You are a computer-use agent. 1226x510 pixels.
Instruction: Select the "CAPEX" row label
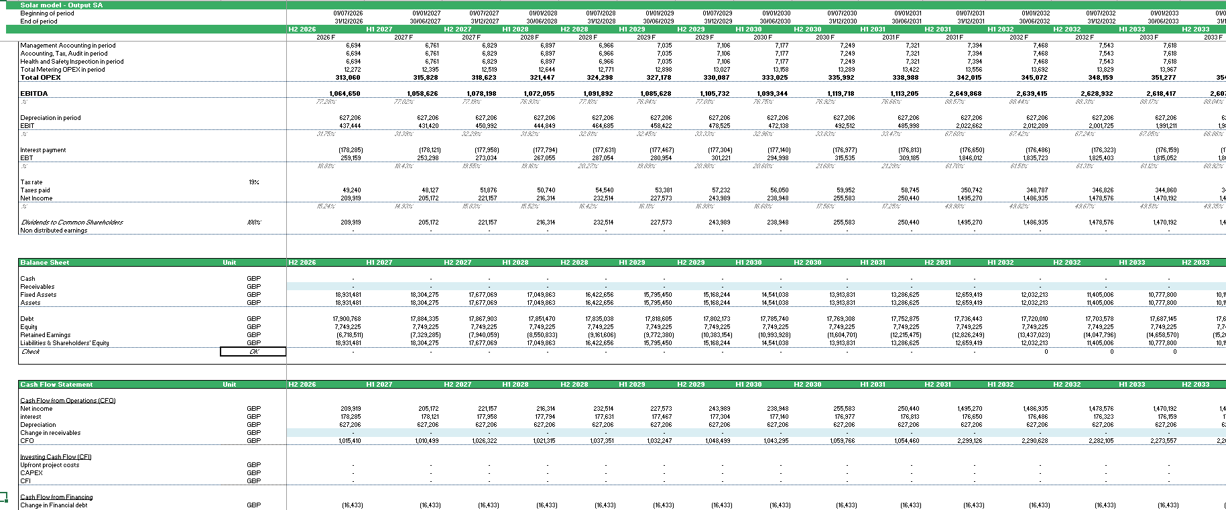coord(32,473)
